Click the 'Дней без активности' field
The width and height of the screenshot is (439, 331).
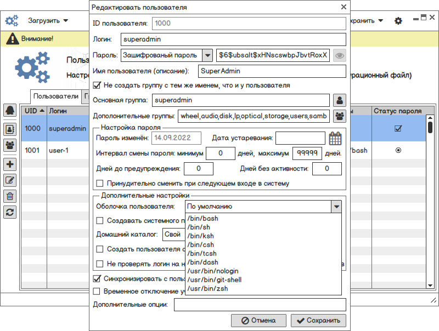pyautogui.click(x=327, y=169)
